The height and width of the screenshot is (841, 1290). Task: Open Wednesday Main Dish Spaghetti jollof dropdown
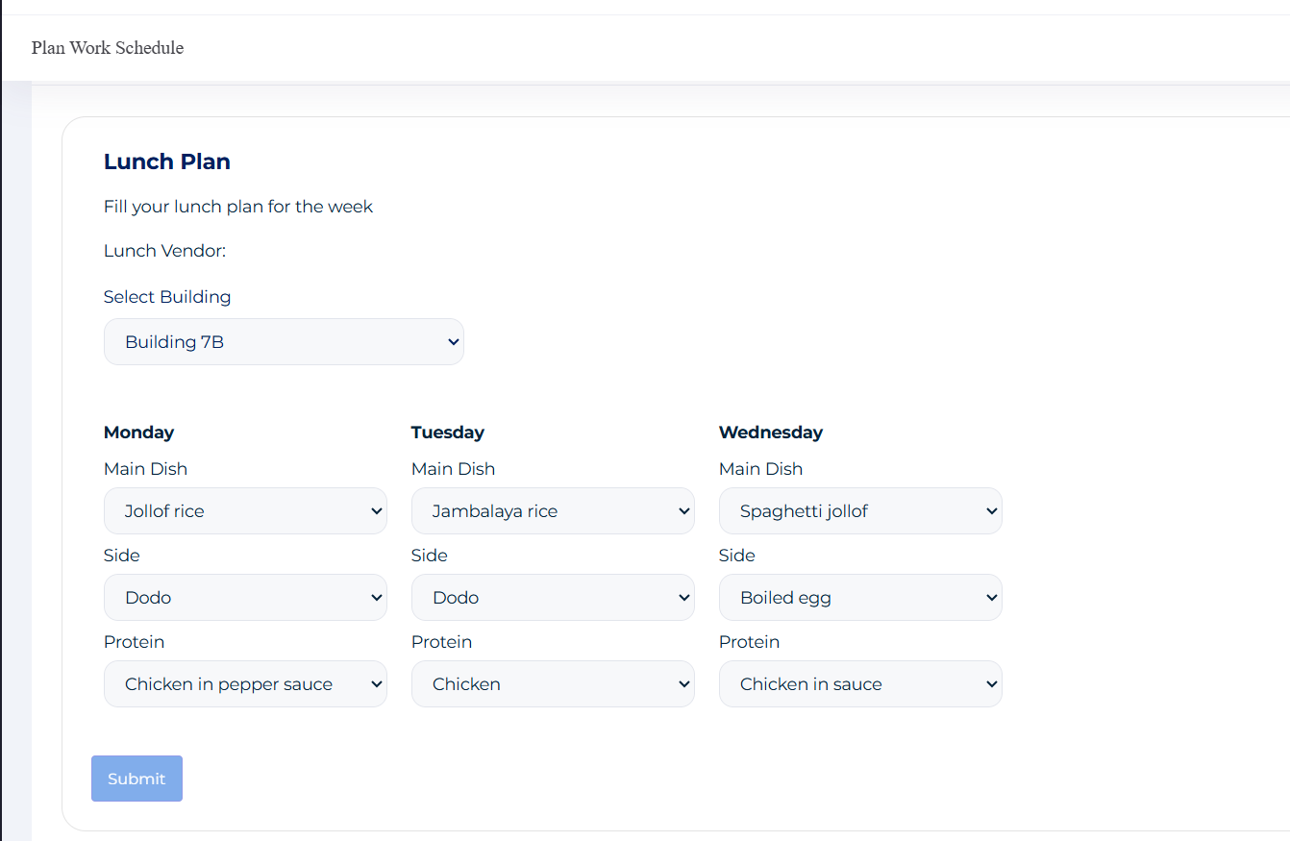click(859, 511)
